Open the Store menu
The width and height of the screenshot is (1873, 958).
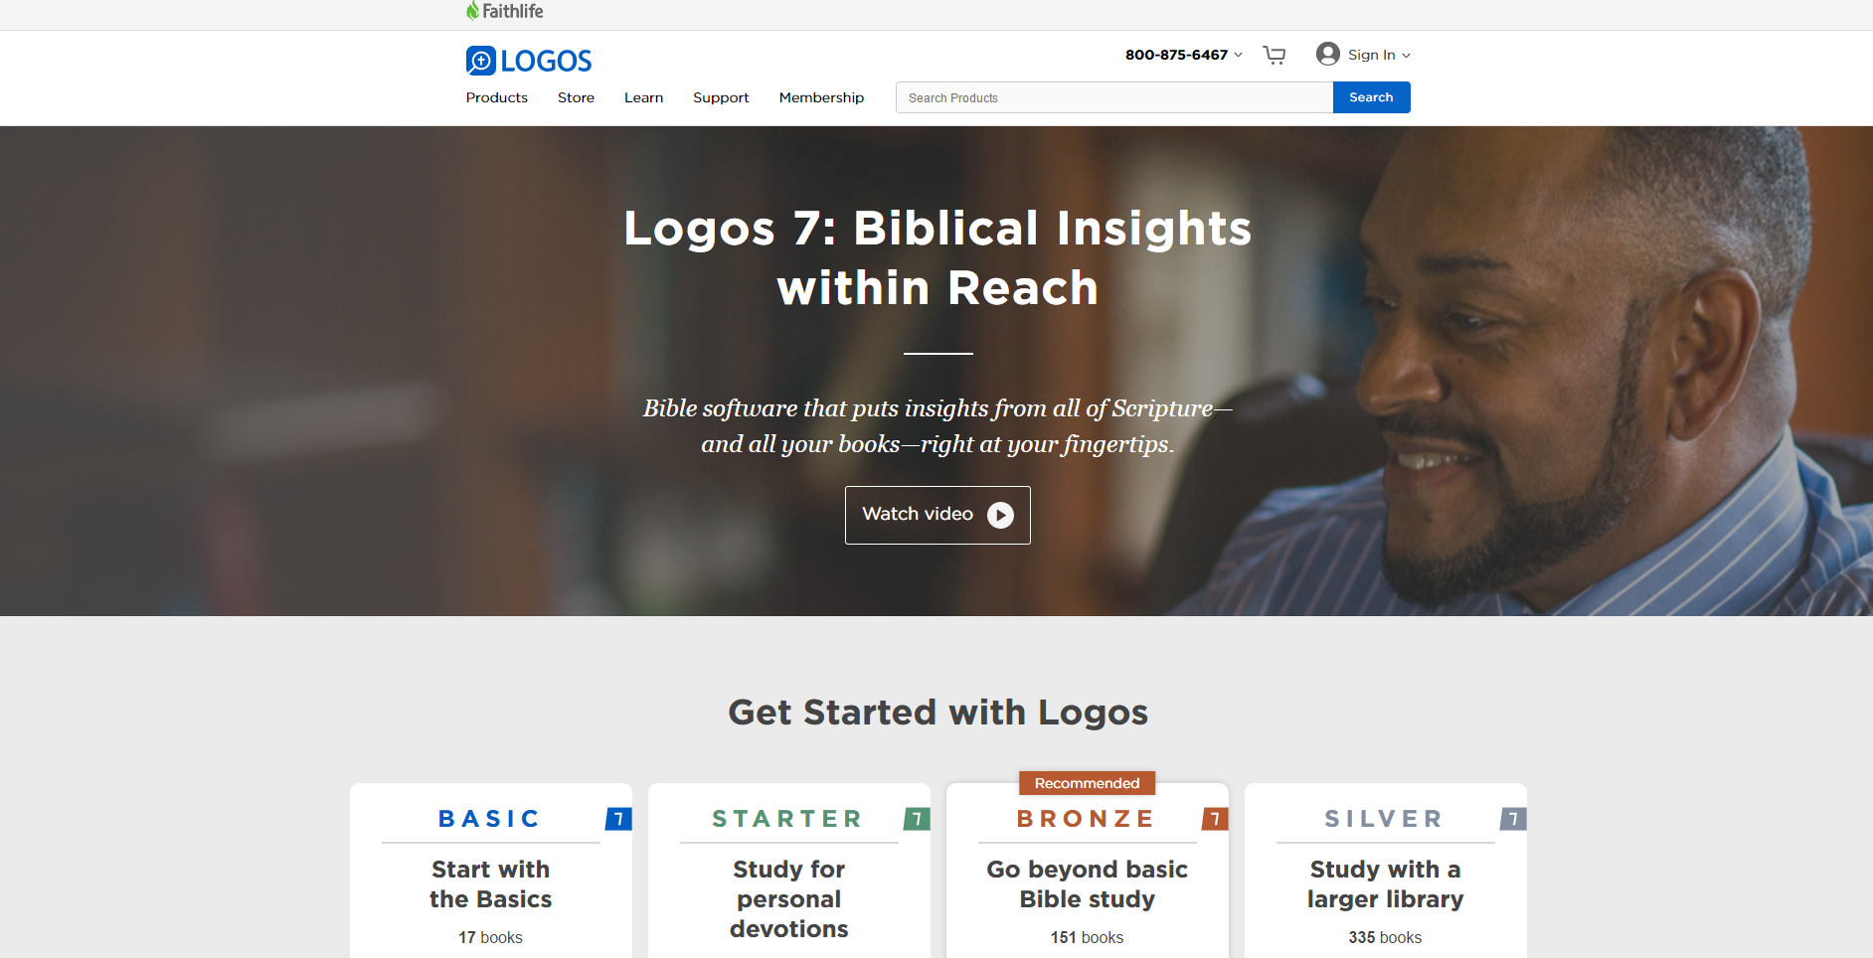pos(576,97)
